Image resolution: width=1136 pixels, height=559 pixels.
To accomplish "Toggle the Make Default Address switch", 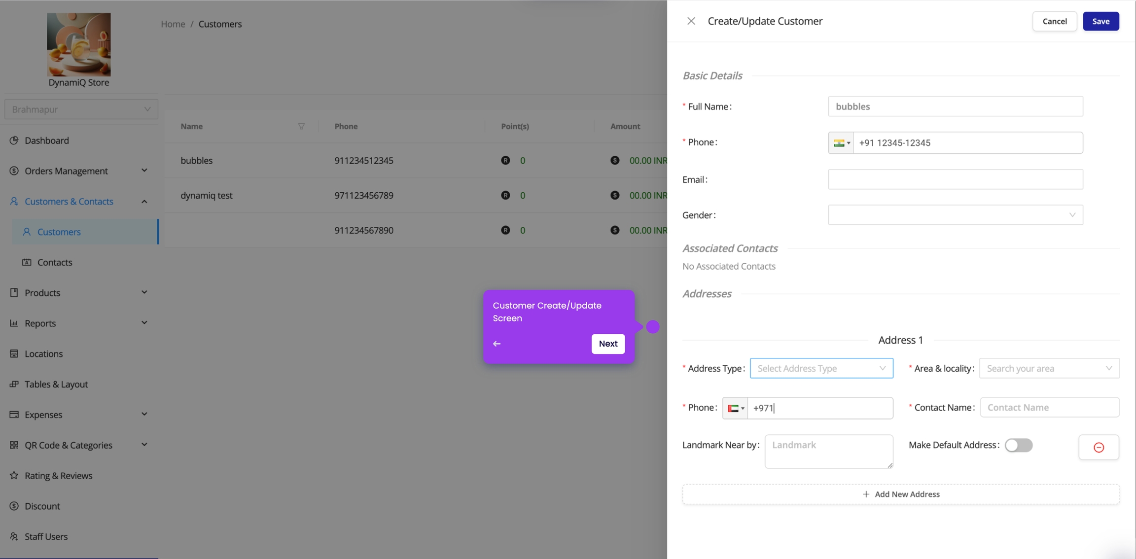I will [x=1018, y=445].
